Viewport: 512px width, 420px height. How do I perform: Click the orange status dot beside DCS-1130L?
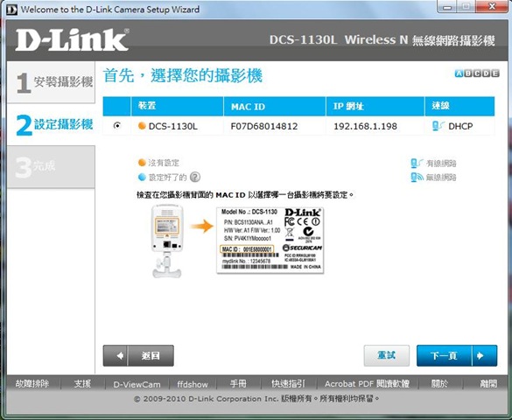142,126
